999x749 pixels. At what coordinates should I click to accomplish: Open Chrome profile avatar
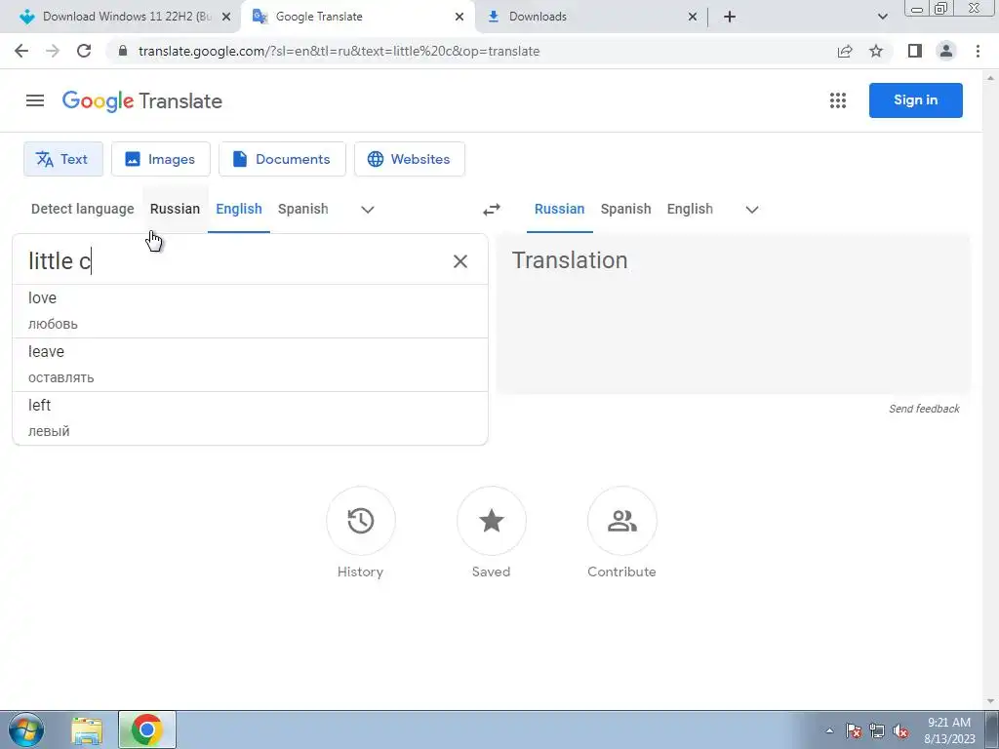946,51
